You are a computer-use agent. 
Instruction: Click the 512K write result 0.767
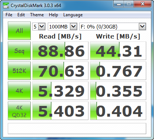click(118, 71)
